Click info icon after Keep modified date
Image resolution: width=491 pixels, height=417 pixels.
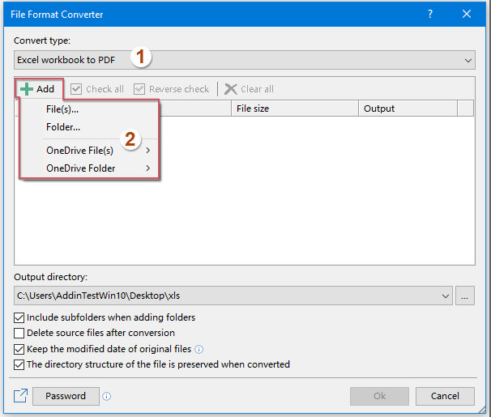(199, 350)
